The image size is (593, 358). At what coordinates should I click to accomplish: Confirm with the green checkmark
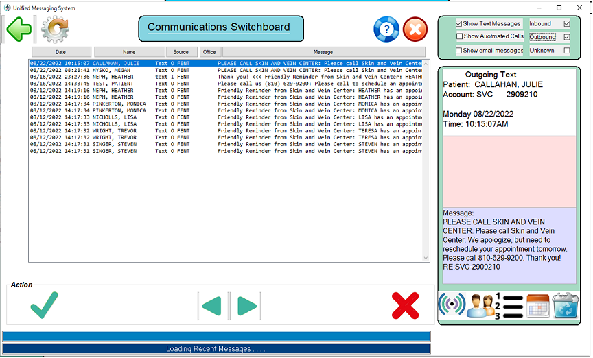44,305
